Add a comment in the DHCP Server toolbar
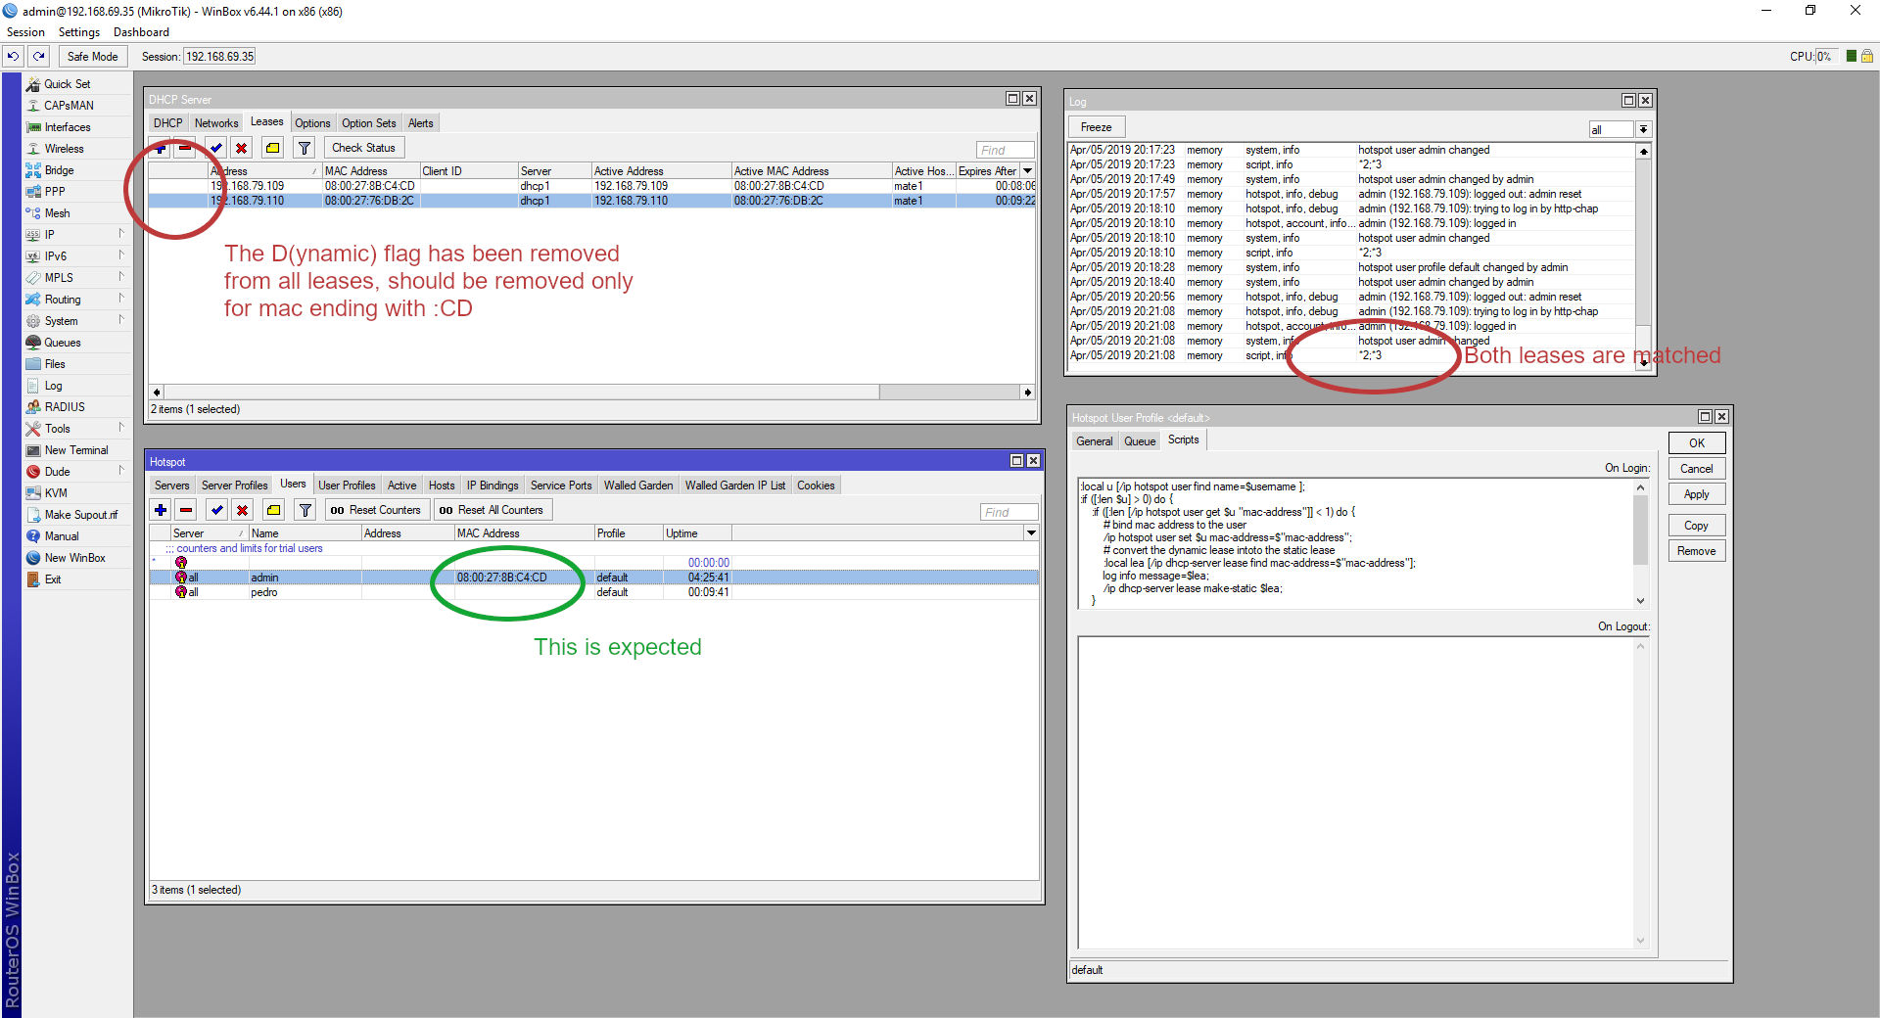The height and width of the screenshot is (1018, 1880). point(273,148)
